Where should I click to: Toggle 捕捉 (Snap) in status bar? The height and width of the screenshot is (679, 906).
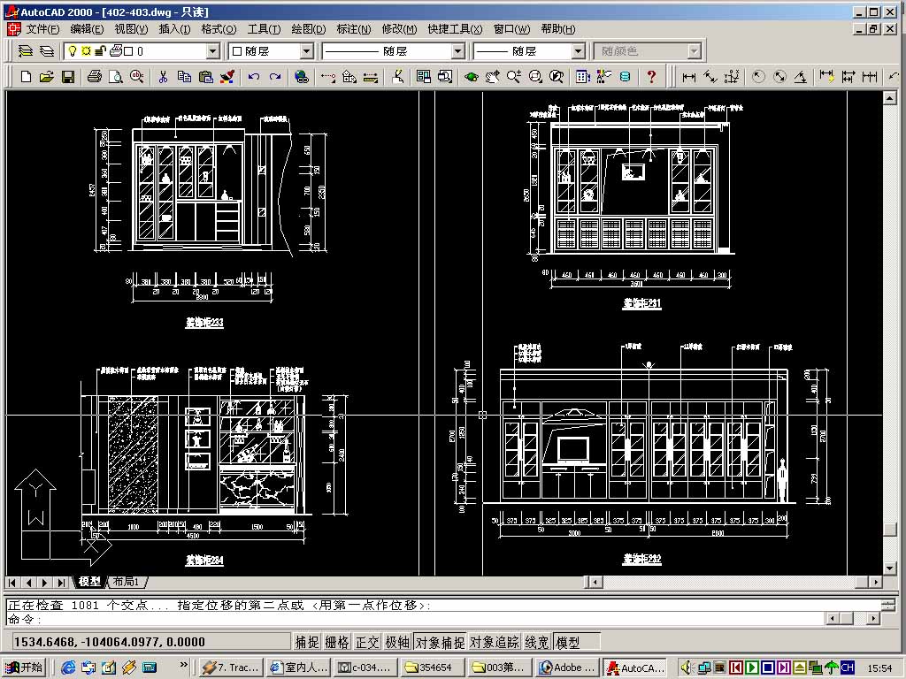(307, 642)
